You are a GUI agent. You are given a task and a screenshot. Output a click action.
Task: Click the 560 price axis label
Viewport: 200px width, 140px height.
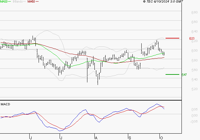click(194, 70)
